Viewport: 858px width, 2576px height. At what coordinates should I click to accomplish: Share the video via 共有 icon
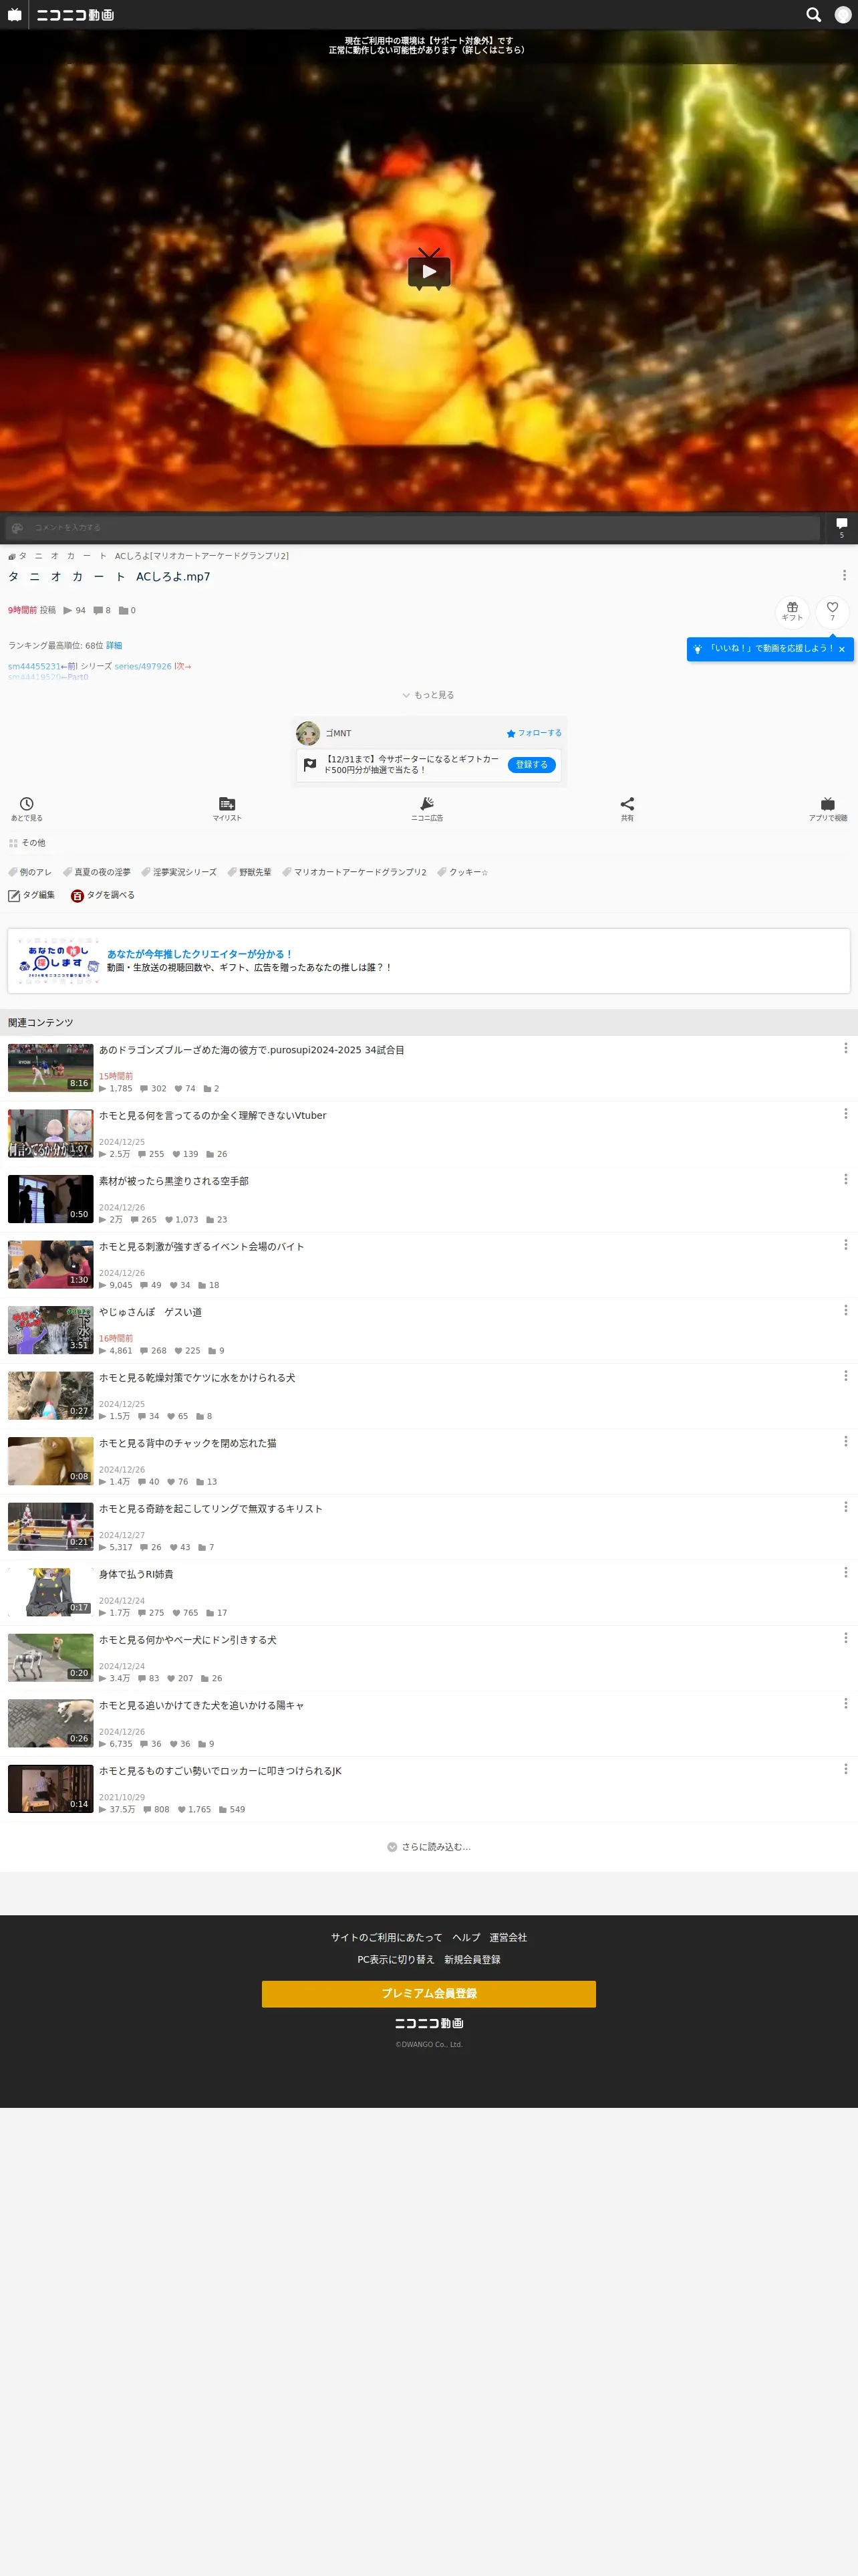click(627, 809)
